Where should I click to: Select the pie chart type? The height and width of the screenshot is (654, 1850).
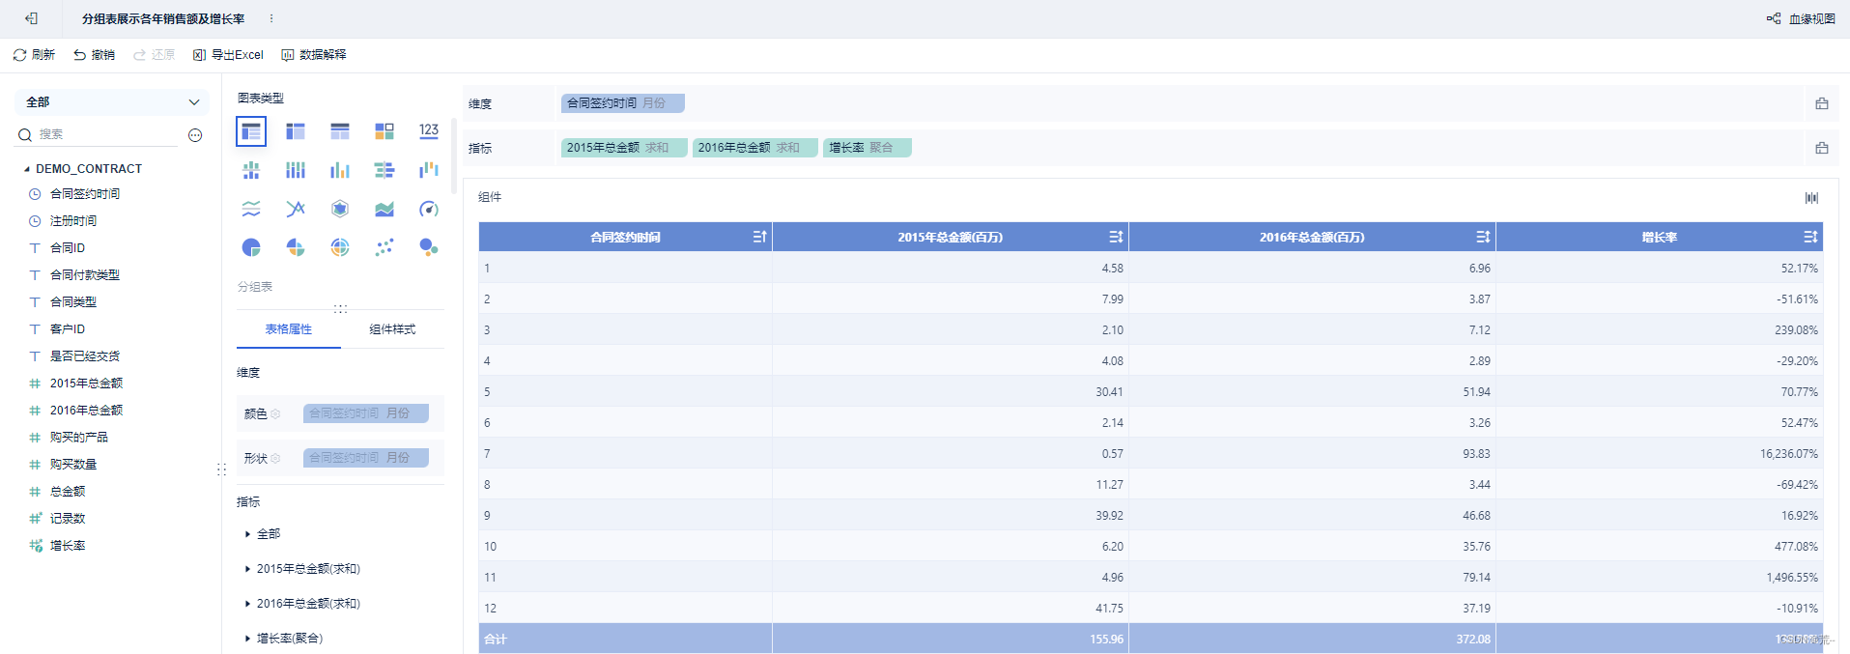pos(251,247)
